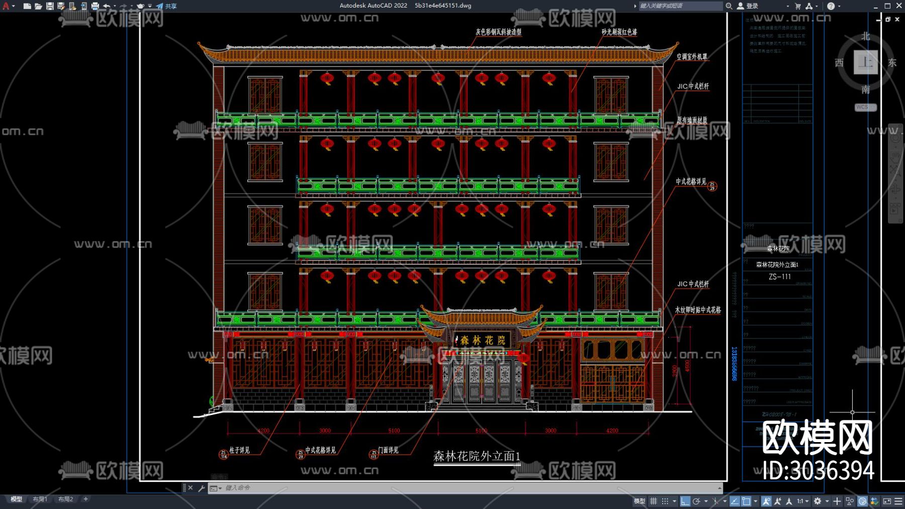
Task: Toggle show annotation objects
Action: (x=766, y=501)
